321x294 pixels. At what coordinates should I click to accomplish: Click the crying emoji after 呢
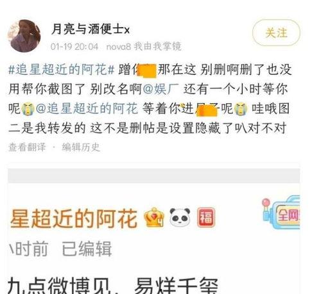pos(28,109)
